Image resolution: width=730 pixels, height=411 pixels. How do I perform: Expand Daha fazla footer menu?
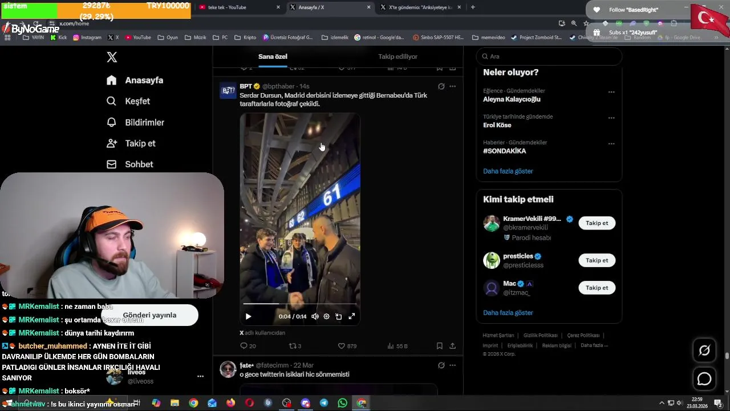pyautogui.click(x=594, y=345)
